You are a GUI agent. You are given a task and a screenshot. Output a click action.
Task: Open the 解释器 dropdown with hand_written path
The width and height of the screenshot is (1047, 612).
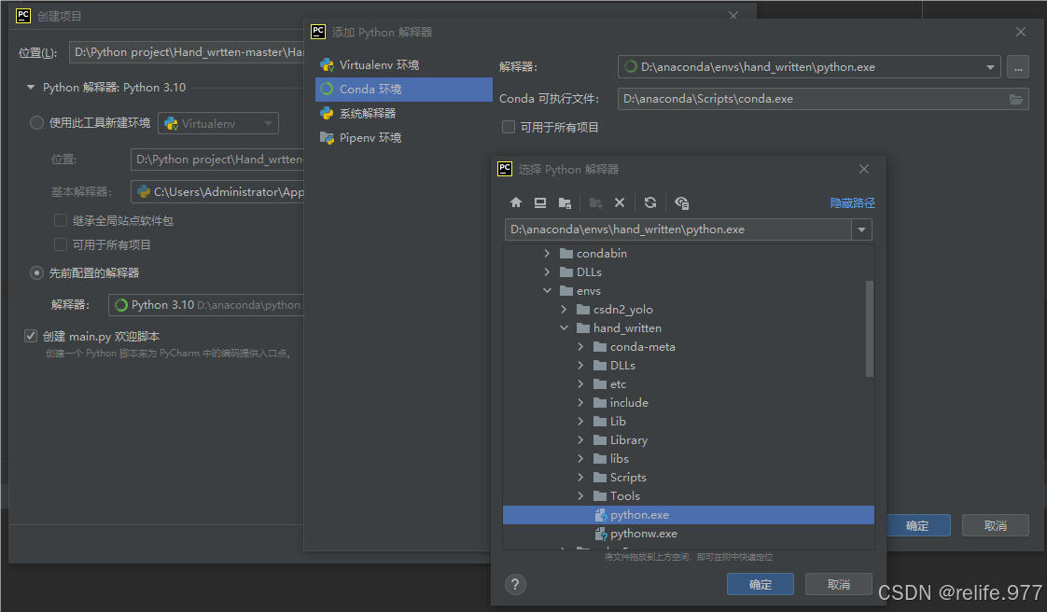(990, 67)
